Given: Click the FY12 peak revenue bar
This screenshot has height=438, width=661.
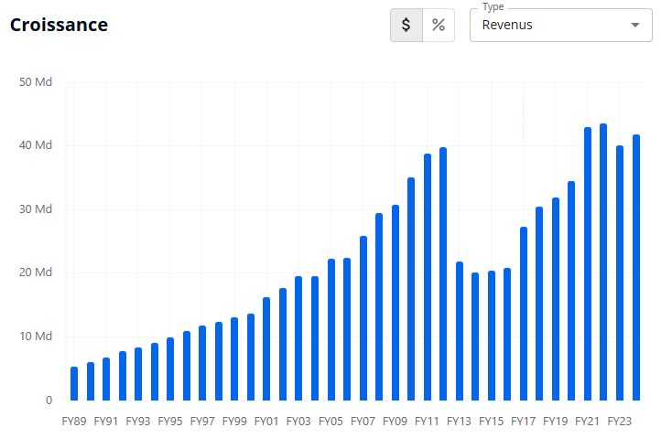Looking at the screenshot, I should tap(443, 273).
